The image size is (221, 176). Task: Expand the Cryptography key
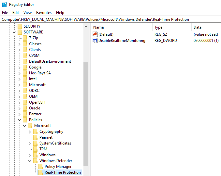(x=30, y=132)
